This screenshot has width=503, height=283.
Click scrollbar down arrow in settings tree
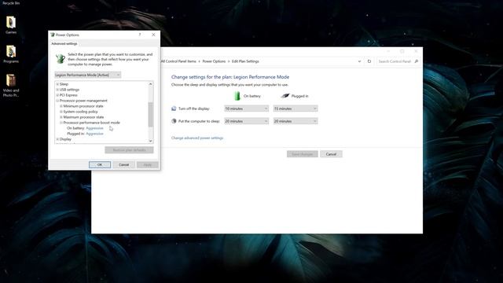tap(150, 141)
